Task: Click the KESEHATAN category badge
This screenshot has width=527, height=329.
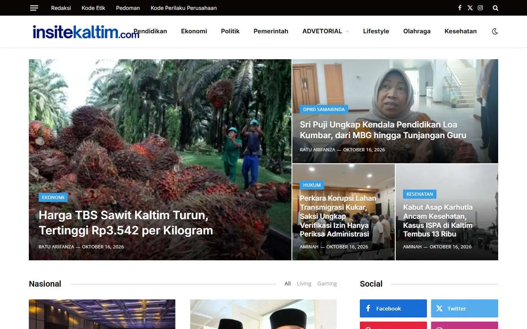Action: click(420, 194)
